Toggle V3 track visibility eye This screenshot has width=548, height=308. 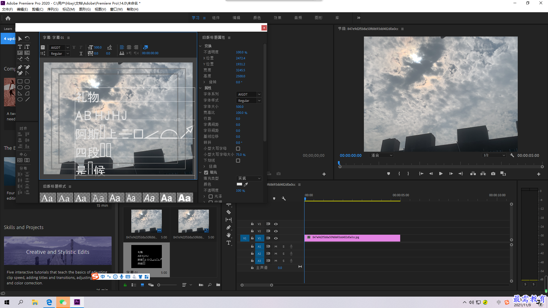point(276,224)
